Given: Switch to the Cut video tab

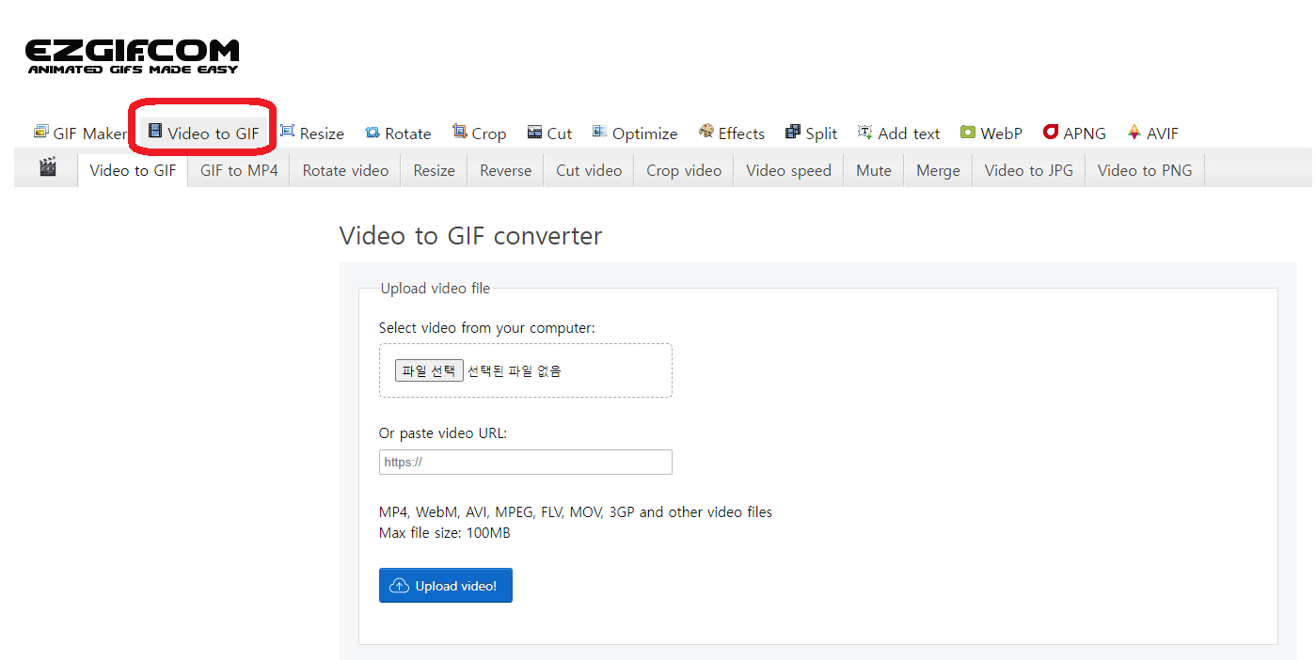Looking at the screenshot, I should (589, 170).
